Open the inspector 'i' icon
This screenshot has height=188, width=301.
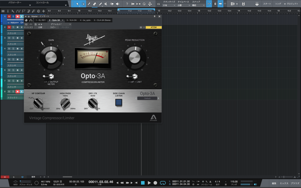tap(8, 11)
